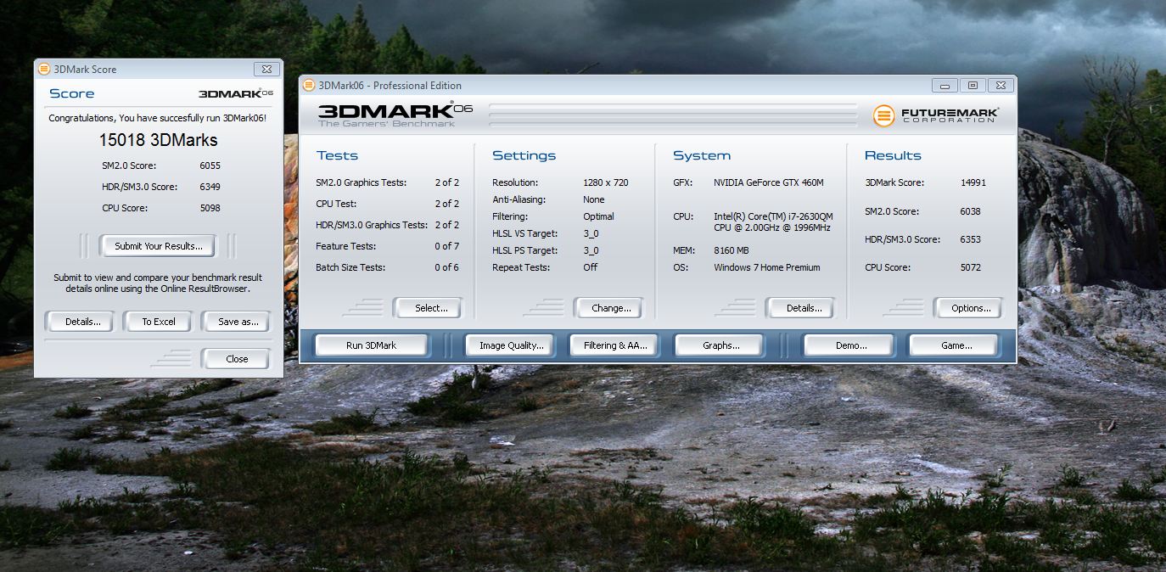Click Results SM2.0 Score value 6038
The width and height of the screenshot is (1166, 572).
point(970,211)
